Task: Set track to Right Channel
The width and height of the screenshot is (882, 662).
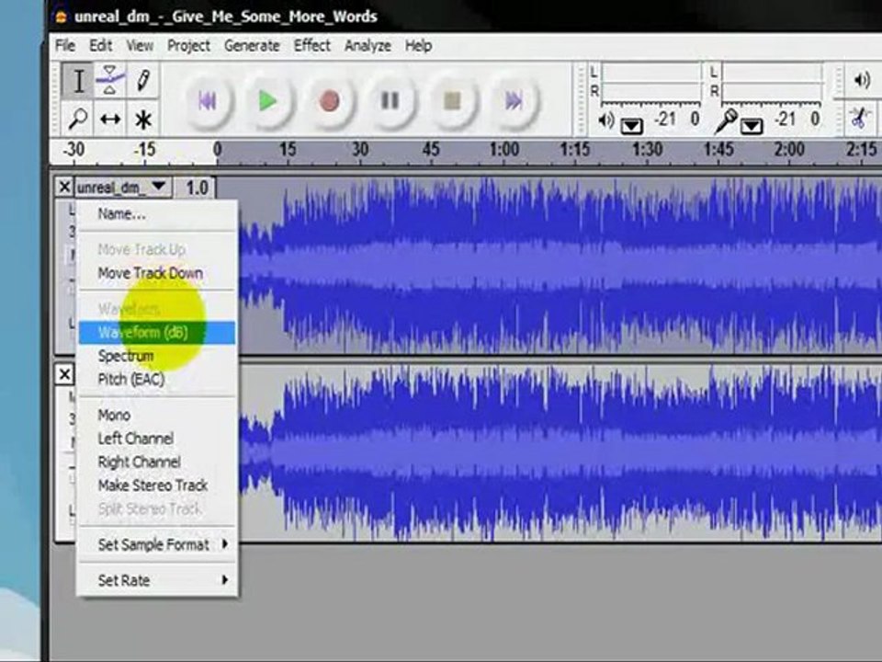Action: pyautogui.click(x=157, y=462)
